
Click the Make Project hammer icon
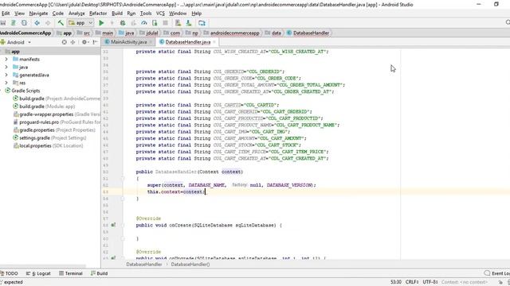point(61,23)
